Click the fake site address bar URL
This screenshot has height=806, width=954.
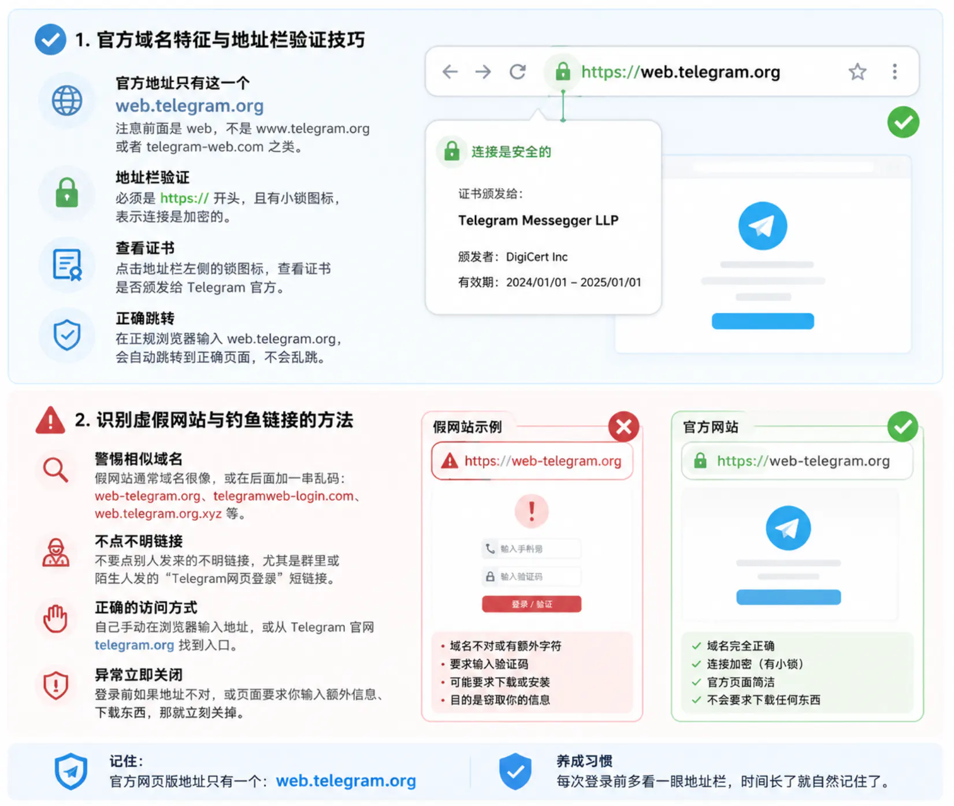pyautogui.click(x=543, y=461)
